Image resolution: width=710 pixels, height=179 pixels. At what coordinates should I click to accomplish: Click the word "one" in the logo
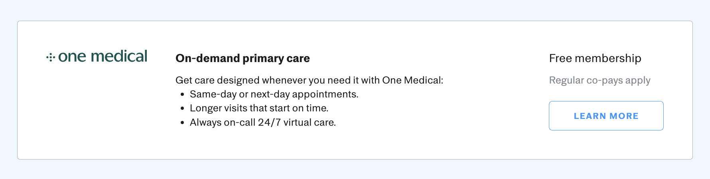coord(72,57)
